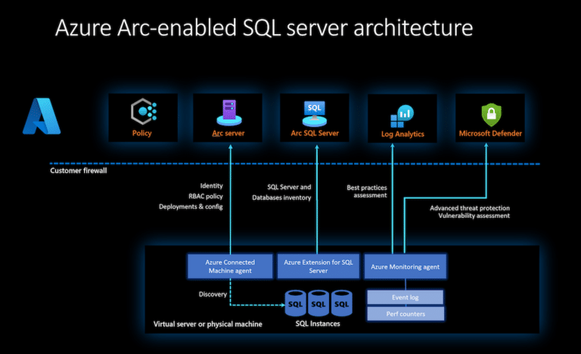The height and width of the screenshot is (354, 581).
Task: Click the Microsoft Defender label
Action: pyautogui.click(x=490, y=133)
